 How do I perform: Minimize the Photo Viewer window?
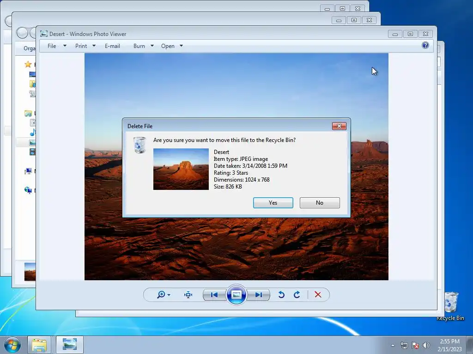point(395,34)
